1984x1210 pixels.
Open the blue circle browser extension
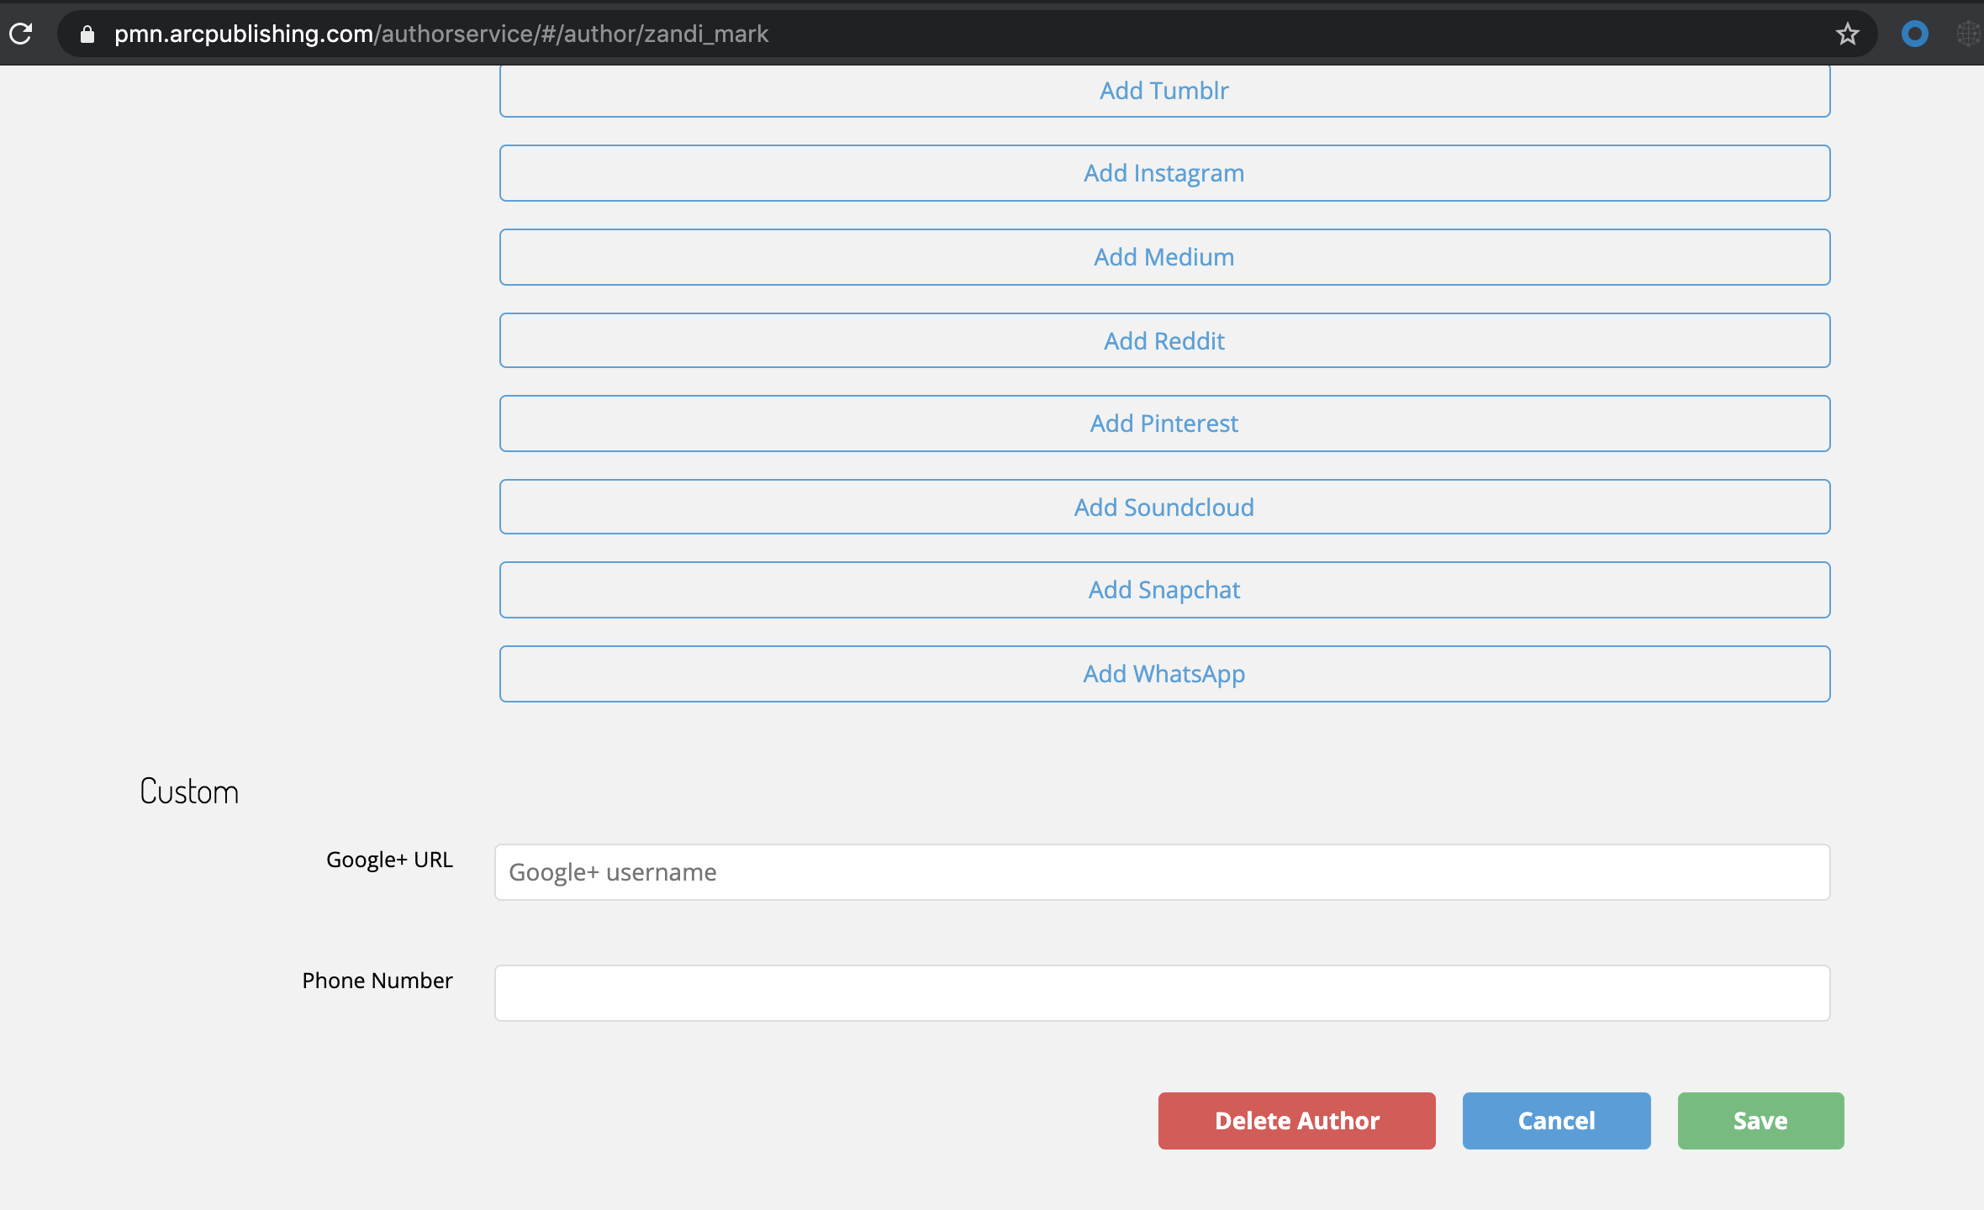click(1914, 34)
